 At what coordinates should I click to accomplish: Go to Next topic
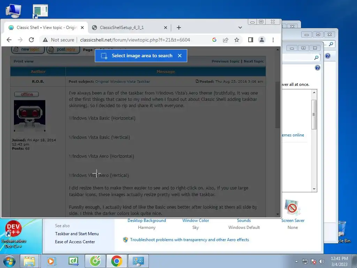pos(254,61)
